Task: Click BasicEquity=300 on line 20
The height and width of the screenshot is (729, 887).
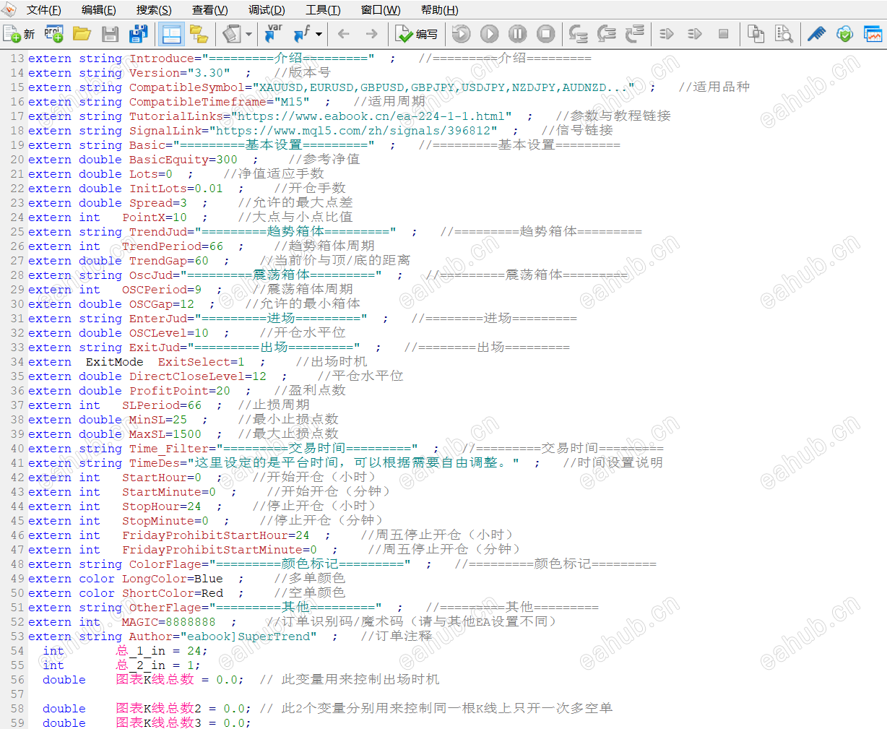Action: click(183, 160)
